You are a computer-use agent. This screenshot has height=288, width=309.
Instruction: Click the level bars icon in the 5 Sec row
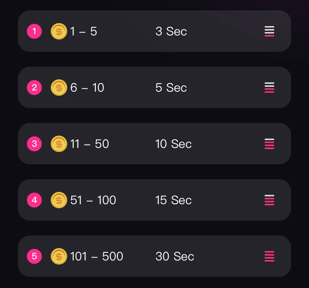tap(269, 88)
